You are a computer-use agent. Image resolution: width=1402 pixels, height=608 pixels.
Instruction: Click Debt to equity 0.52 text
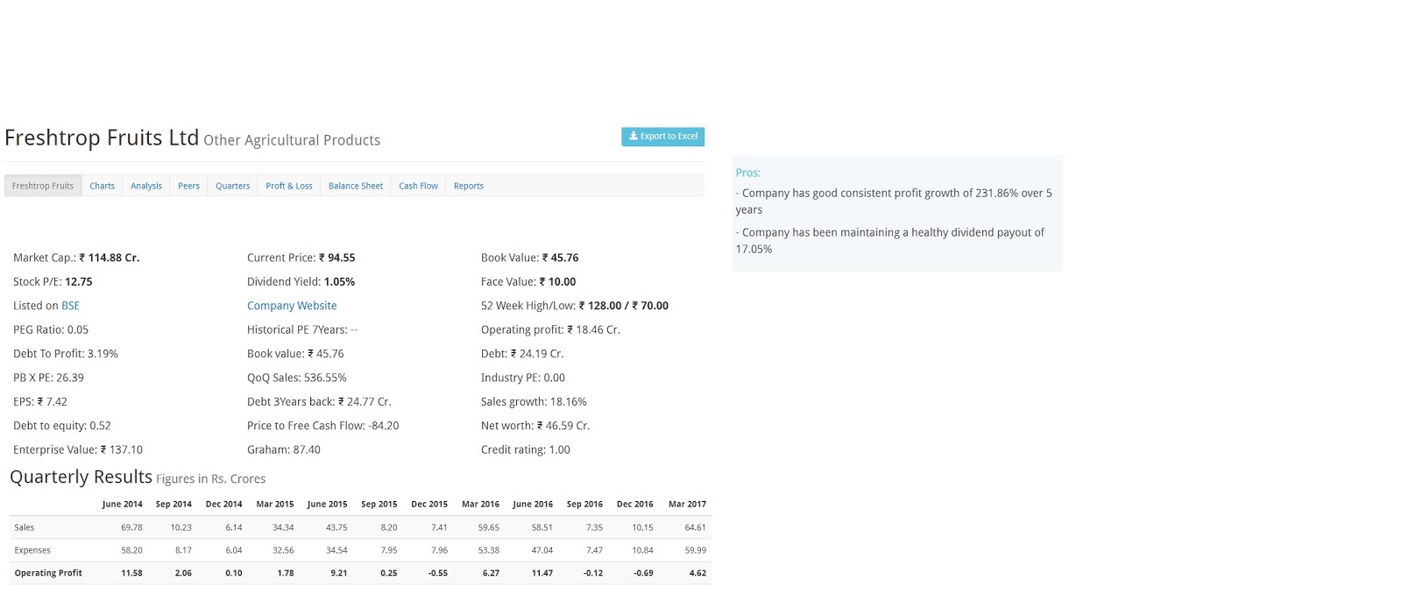pos(62,426)
